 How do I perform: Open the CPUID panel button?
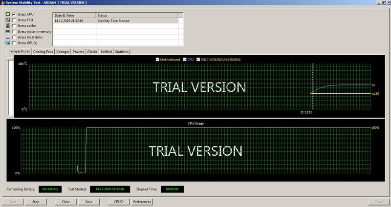[118, 202]
